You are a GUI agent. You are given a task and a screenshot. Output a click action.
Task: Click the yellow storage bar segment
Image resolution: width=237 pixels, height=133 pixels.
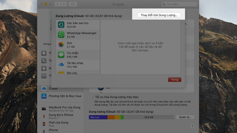coord(118,117)
